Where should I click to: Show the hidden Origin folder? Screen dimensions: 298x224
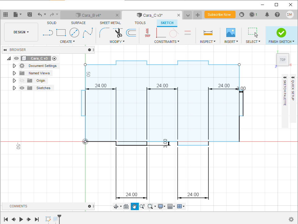point(22,81)
